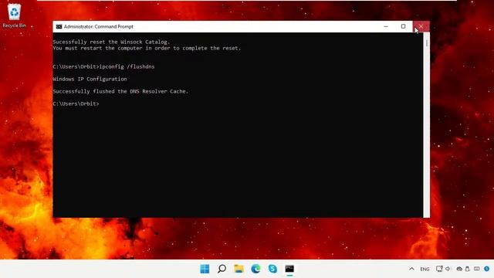This screenshot has width=494, height=278.
Task: Open the blue notification badge
Action: coord(487,269)
